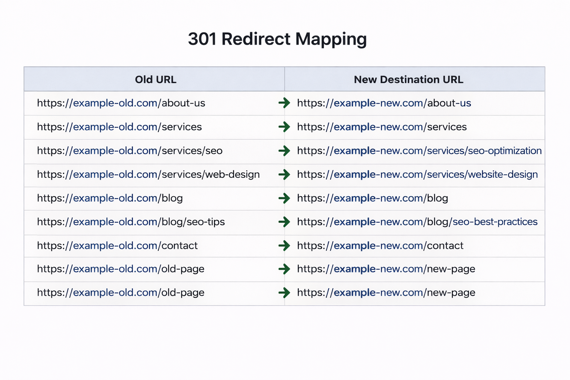
Task: Select the old services/web-design URL
Action: (x=148, y=175)
